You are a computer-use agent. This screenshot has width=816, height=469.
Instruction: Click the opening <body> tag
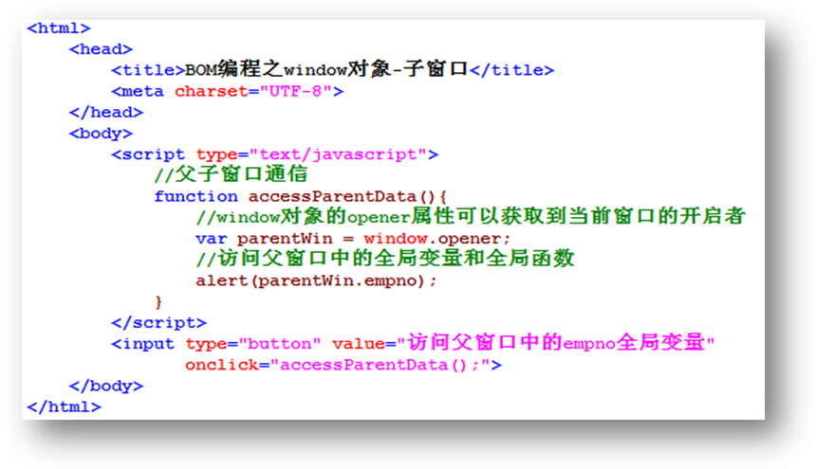101,134
